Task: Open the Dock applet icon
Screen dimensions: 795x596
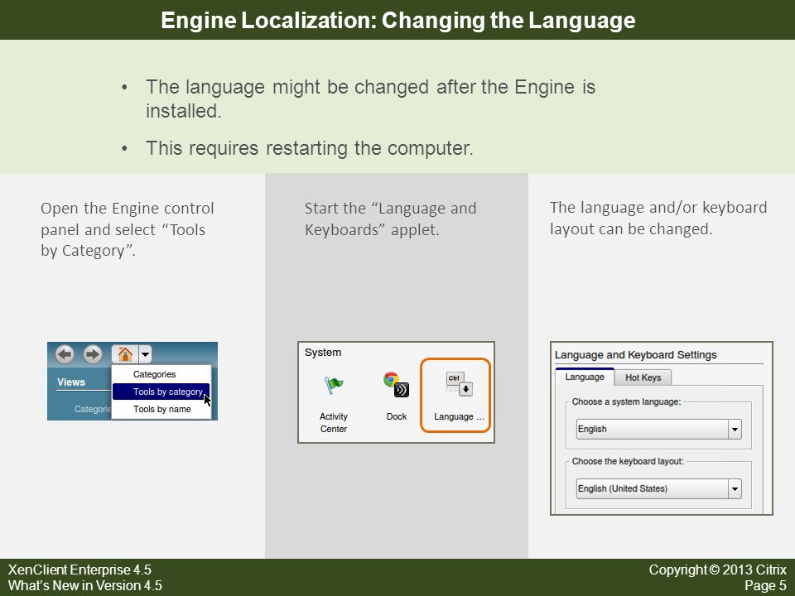Action: (x=396, y=384)
